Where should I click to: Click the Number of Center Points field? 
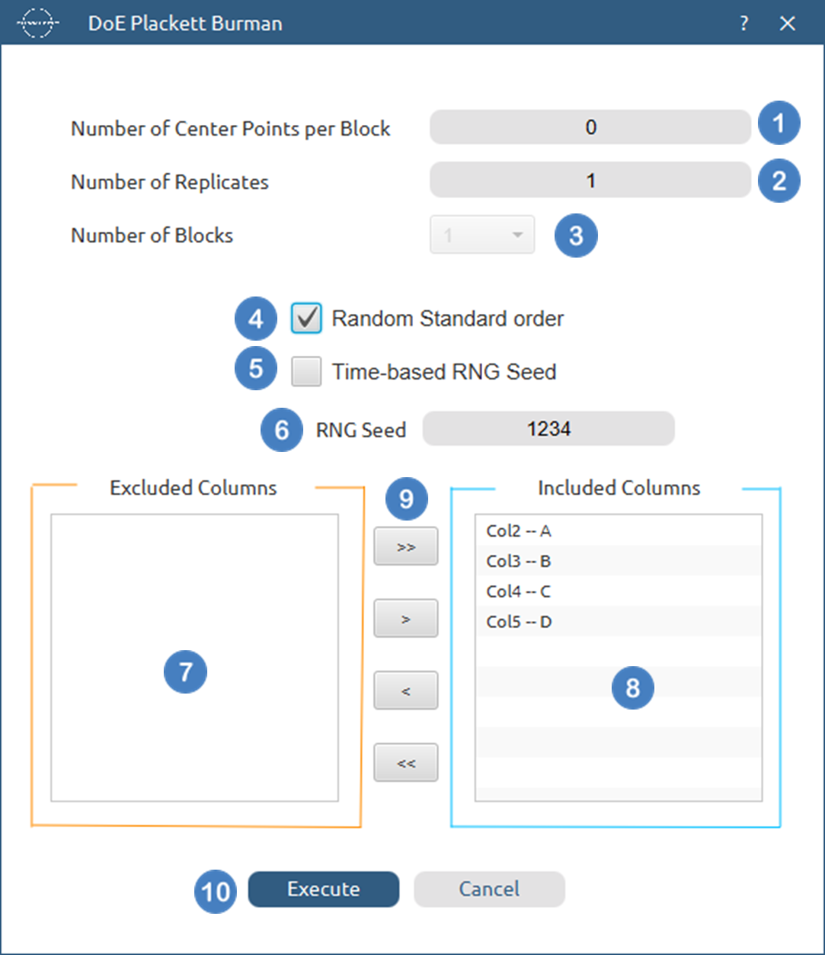click(x=590, y=127)
